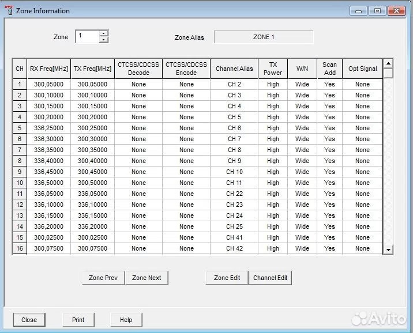The height and width of the screenshot is (333, 413).
Task: Click the CTCSS/CDCSS Encode column header
Action: [186, 69]
